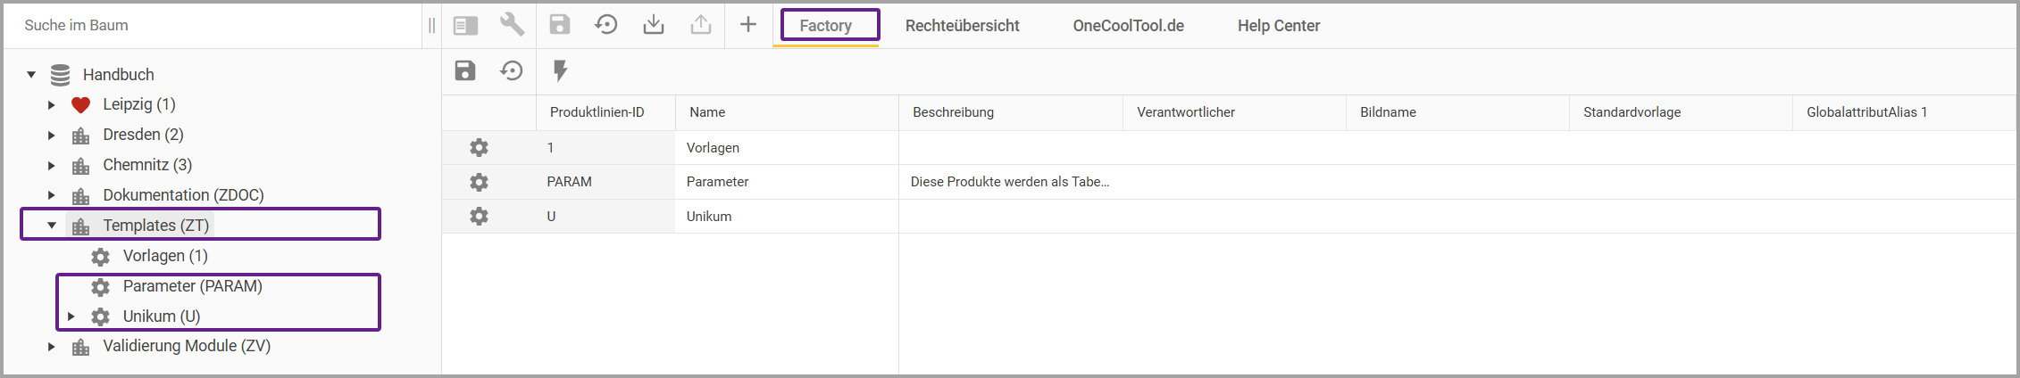The height and width of the screenshot is (378, 2020).
Task: Save table changes with second-row disk icon
Action: coord(465,70)
